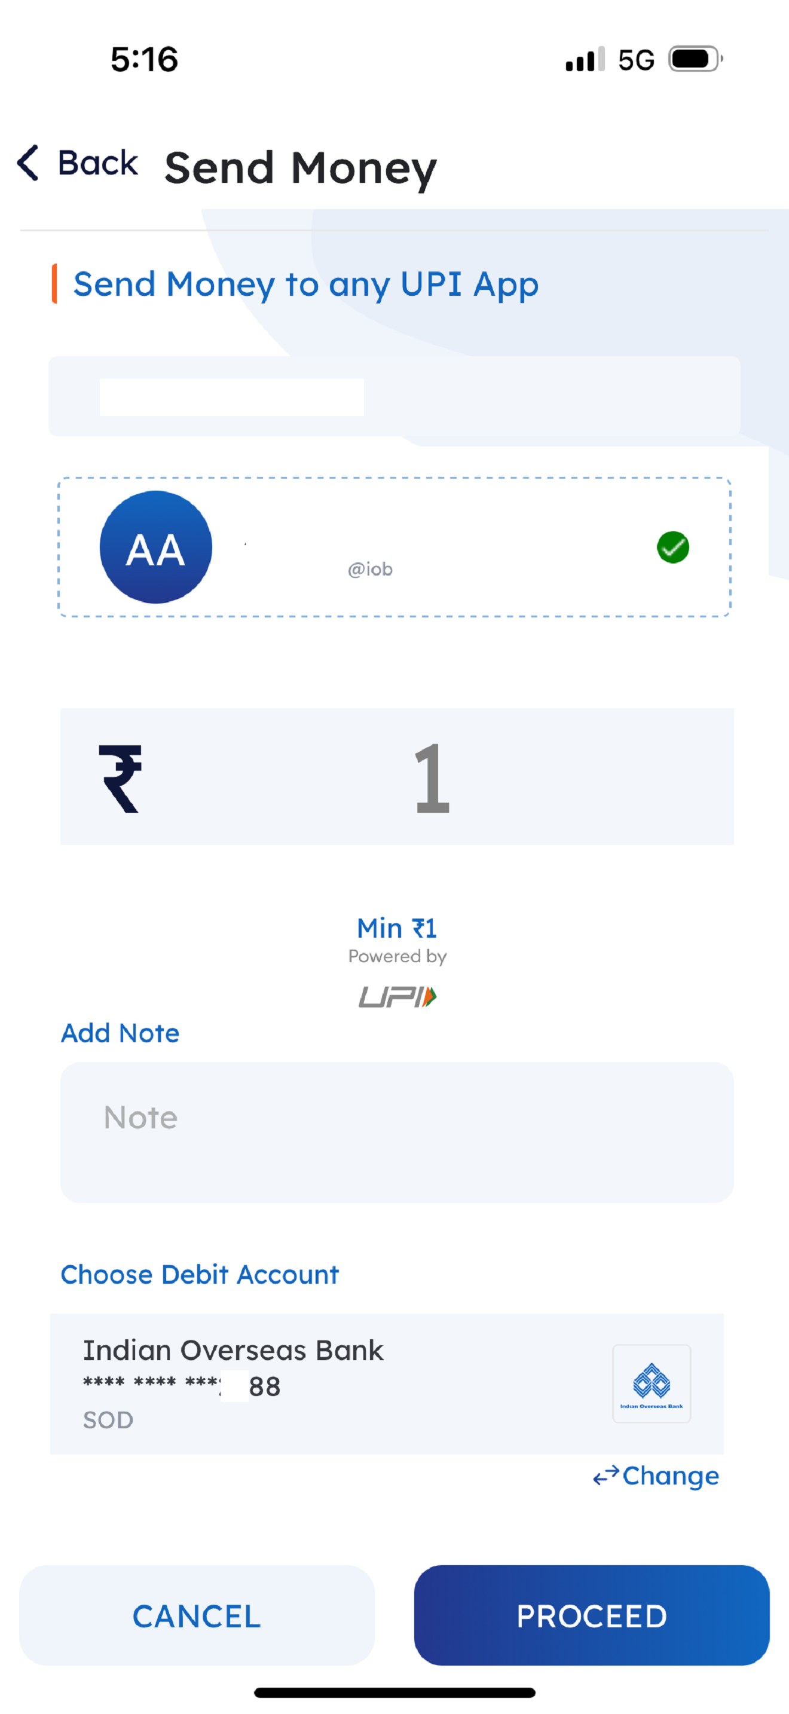The width and height of the screenshot is (789, 1714).
Task: Tap the cellular signal strength bars
Action: click(585, 59)
